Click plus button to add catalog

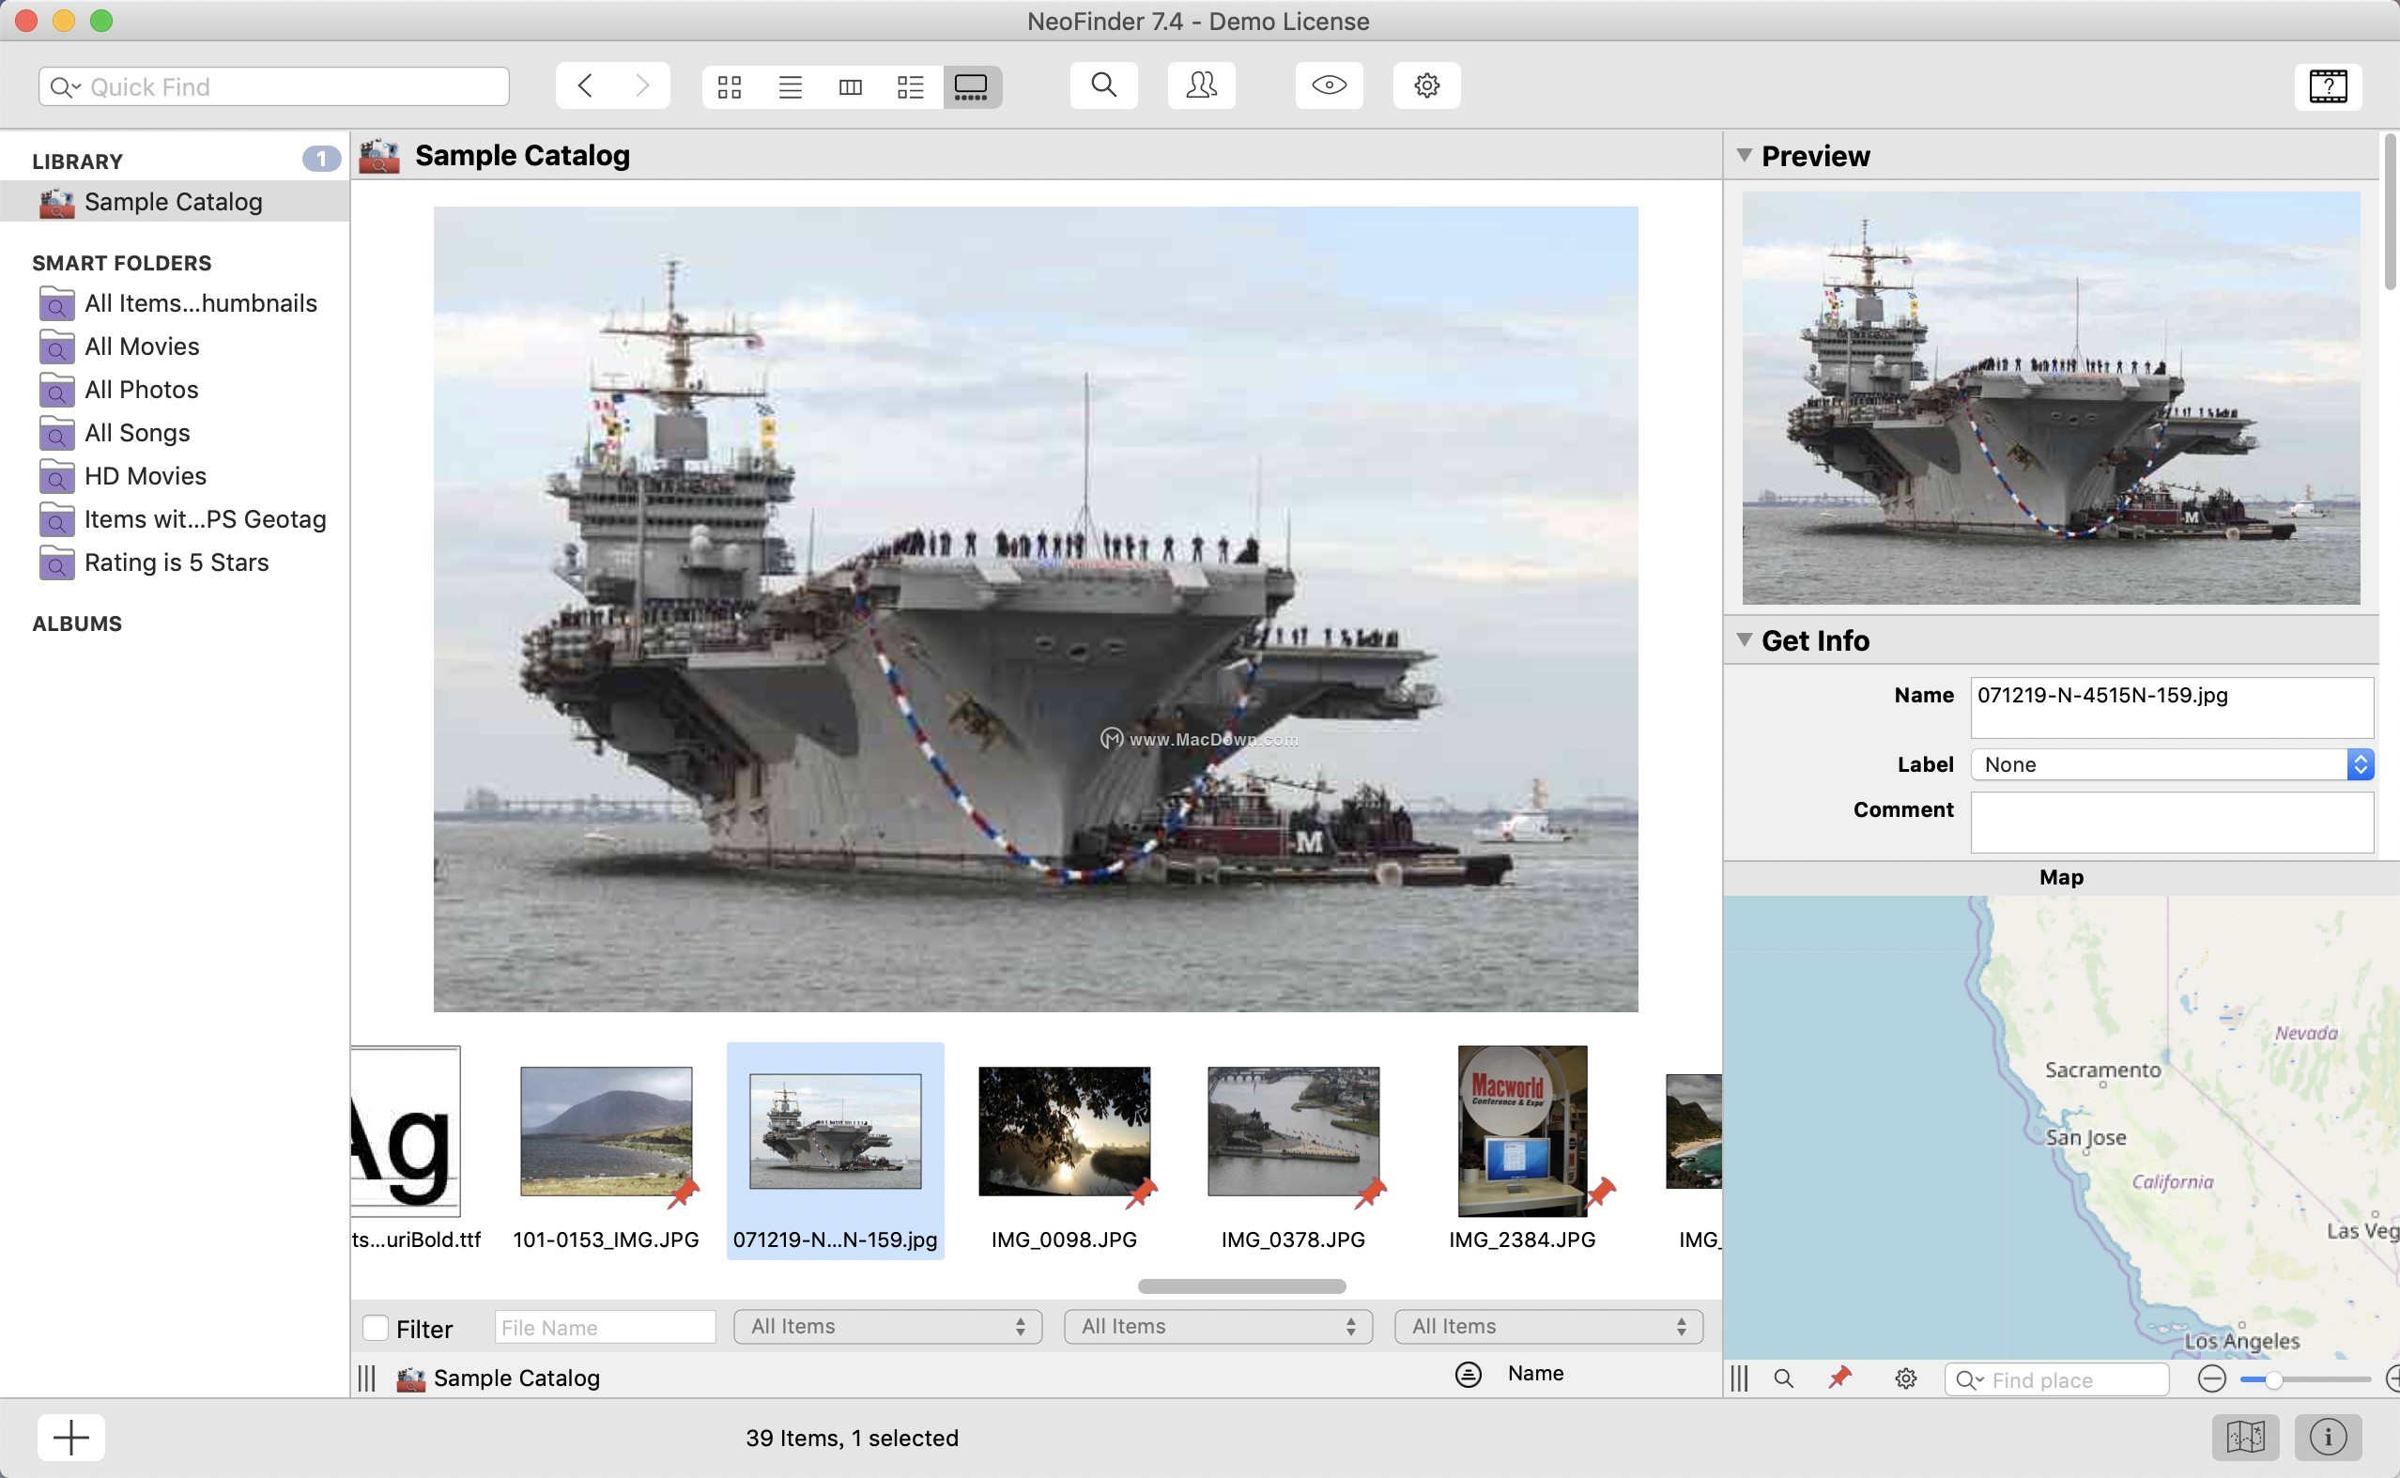(70, 1437)
